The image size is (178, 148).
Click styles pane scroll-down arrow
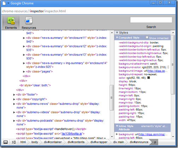[x=173, y=137]
